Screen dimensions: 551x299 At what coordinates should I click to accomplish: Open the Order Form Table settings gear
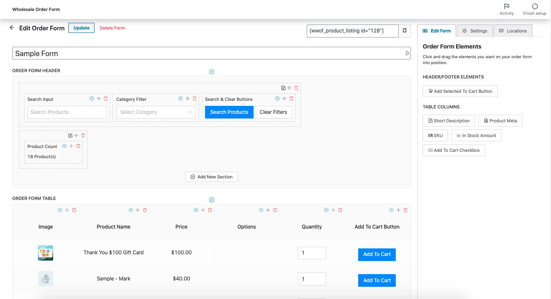click(x=211, y=200)
